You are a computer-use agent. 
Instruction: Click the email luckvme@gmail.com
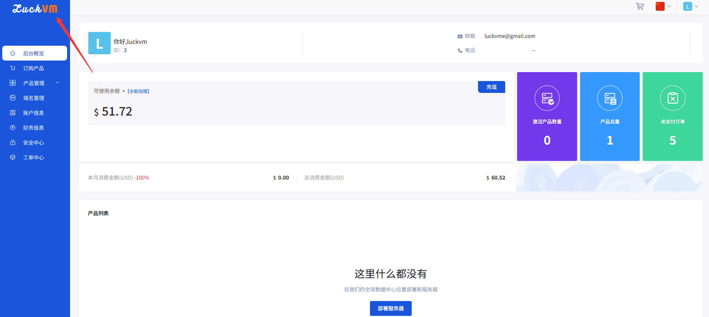point(510,36)
